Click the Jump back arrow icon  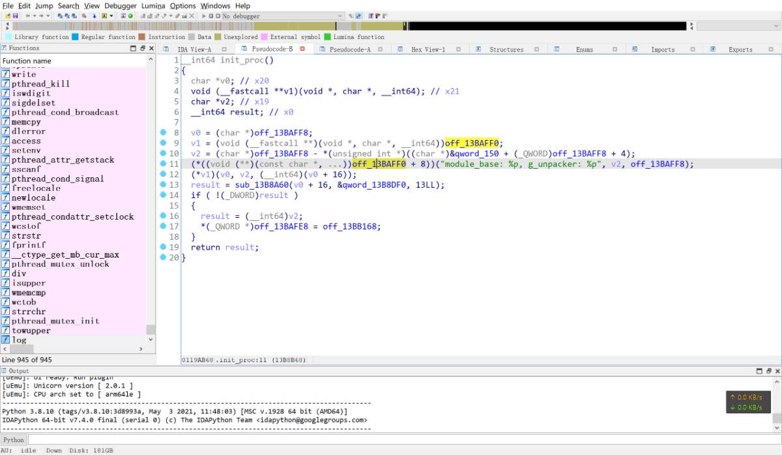[x=28, y=16]
